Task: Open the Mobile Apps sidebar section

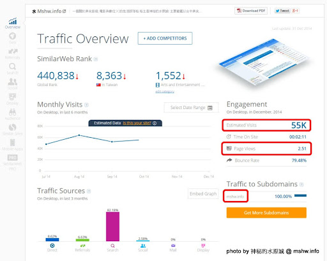Action: [x=13, y=145]
